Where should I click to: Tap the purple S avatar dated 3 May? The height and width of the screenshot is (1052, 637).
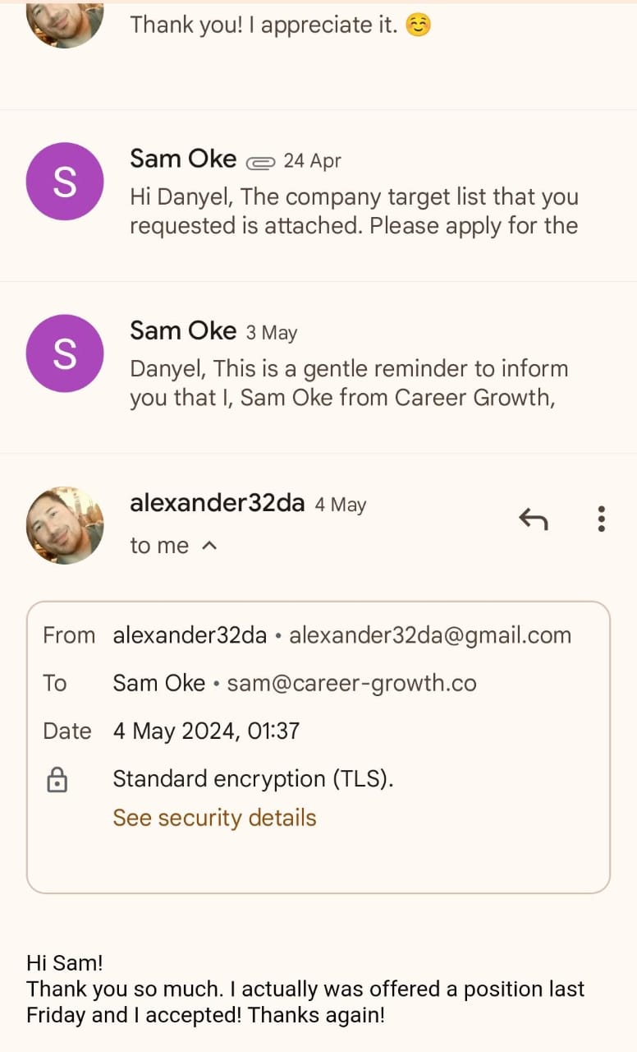coord(65,353)
